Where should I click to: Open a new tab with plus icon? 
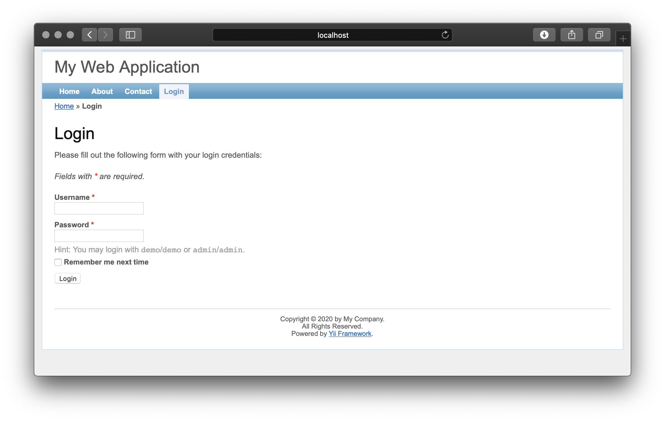[623, 39]
